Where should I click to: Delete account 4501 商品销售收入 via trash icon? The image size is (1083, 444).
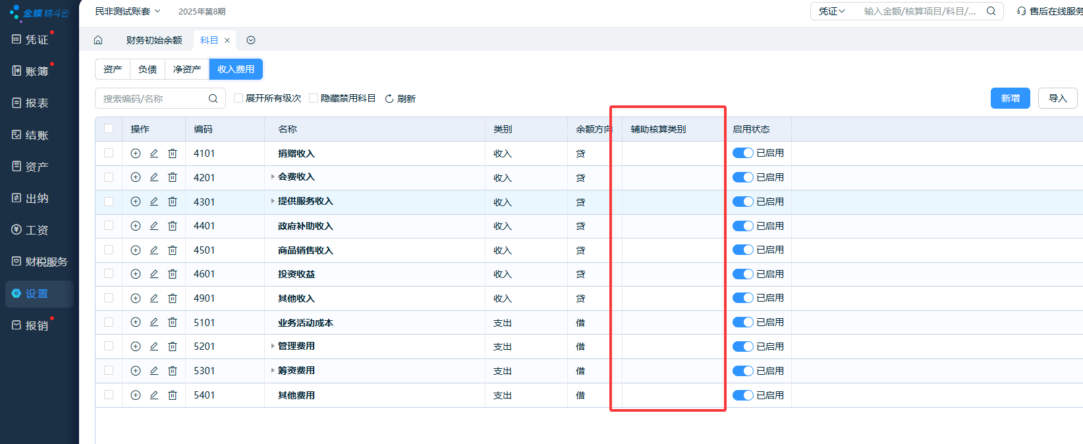point(173,250)
